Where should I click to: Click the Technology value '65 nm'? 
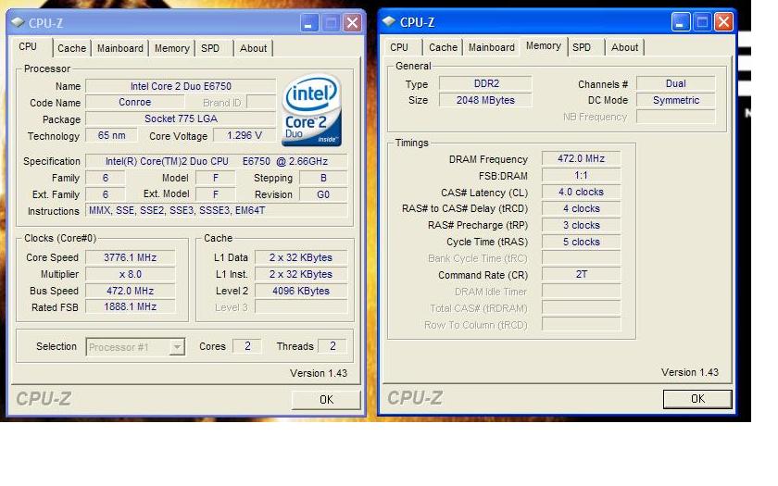tap(111, 135)
